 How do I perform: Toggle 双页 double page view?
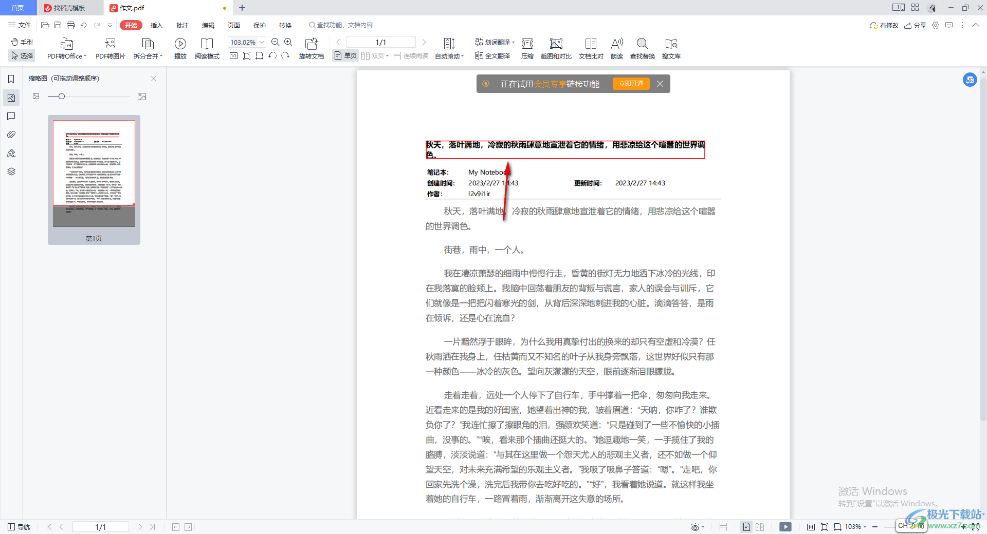coord(375,55)
